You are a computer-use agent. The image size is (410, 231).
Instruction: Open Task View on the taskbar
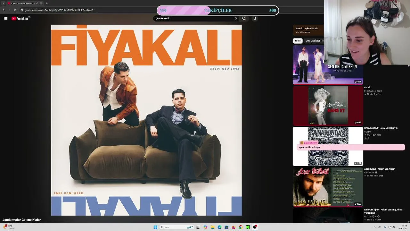coord(198,227)
